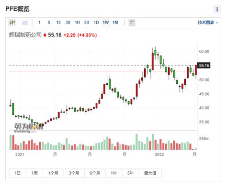Screen dimensions: 227x188
Task: Click the 55.16 current price label
Action: (204, 66)
